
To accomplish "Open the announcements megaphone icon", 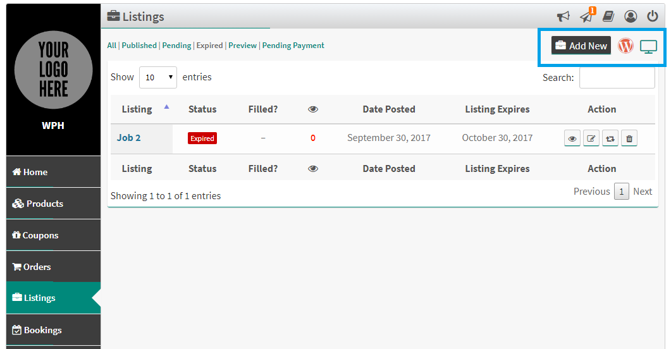I will pyautogui.click(x=563, y=16).
